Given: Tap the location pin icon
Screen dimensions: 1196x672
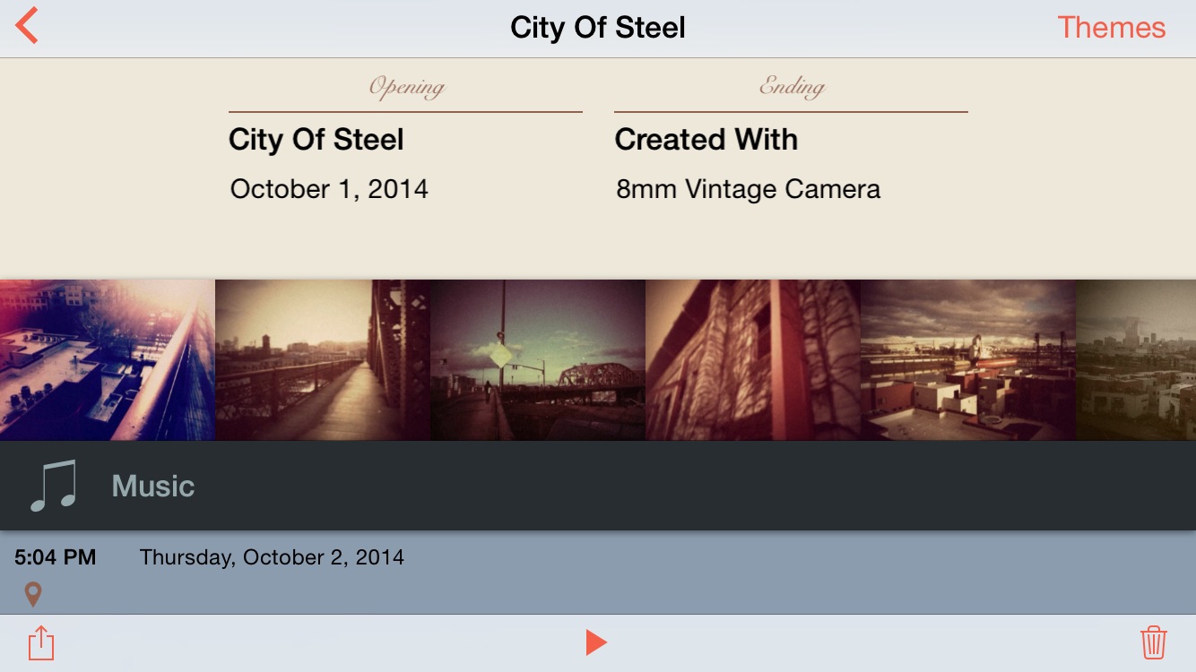Looking at the screenshot, I should (33, 594).
